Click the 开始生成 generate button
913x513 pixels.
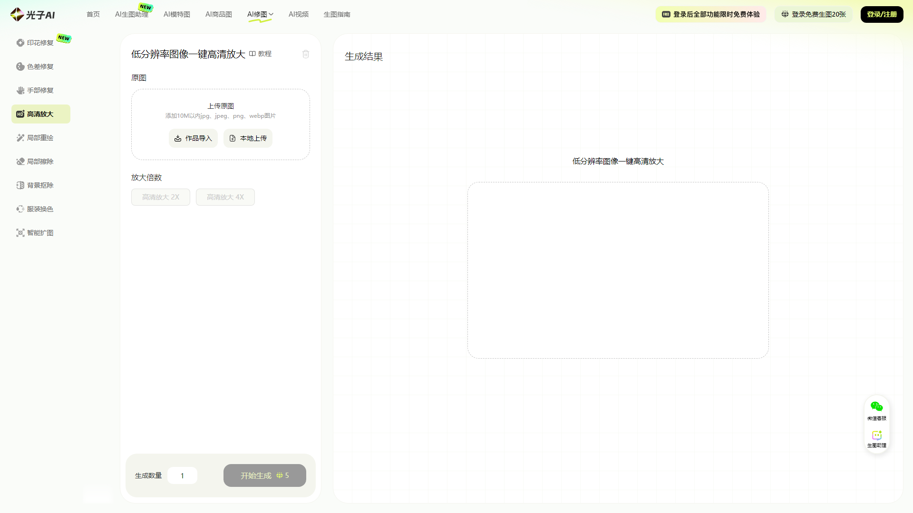264,475
